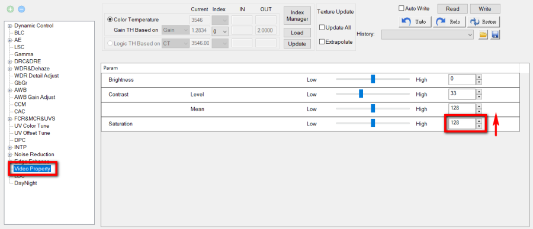Screen dimensions: 533x229
Task: Select BLC in the tree
Action: click(20, 33)
